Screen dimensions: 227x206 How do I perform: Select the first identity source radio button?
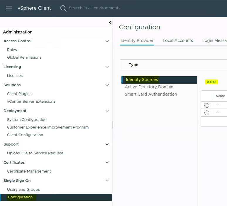coord(207,105)
